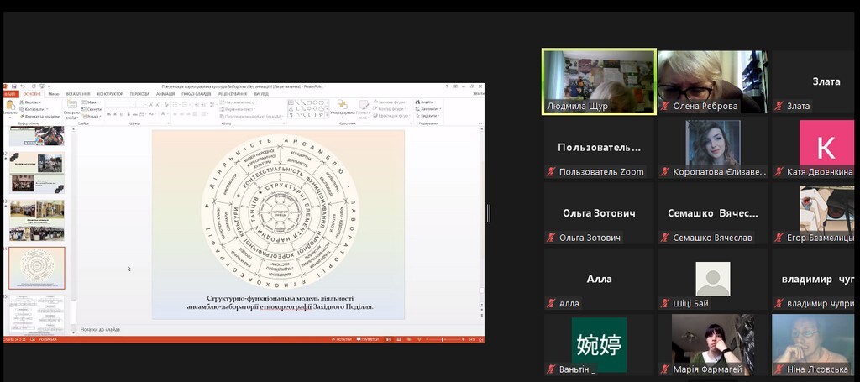
Task: Open the Ефекти для фігур (Shape Effects) dropdown
Action: pyautogui.click(x=392, y=116)
